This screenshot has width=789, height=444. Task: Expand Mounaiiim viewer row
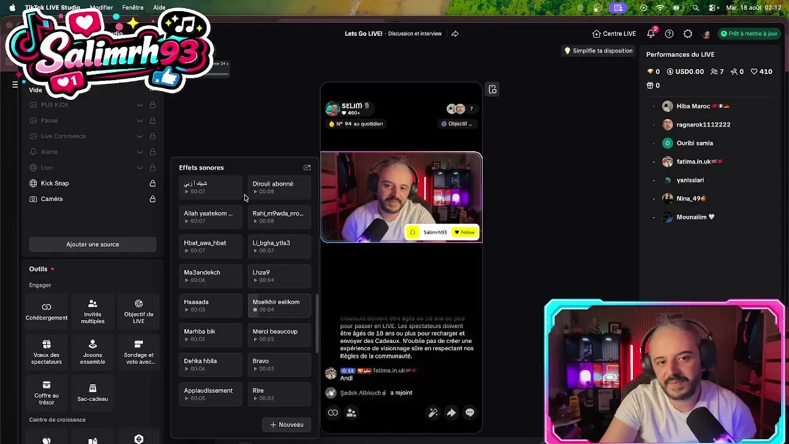653,217
